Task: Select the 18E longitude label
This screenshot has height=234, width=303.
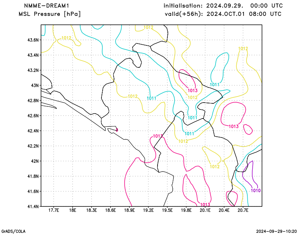Action: 72,210
